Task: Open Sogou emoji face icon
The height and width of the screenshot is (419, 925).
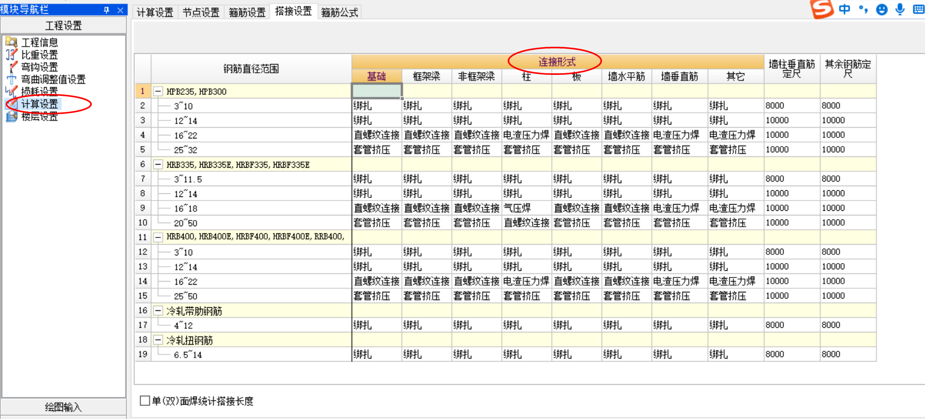Action: click(881, 9)
